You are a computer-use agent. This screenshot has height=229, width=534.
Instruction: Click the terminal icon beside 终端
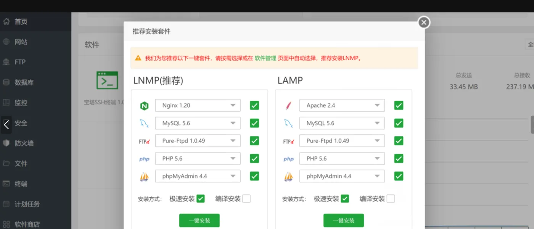6,184
